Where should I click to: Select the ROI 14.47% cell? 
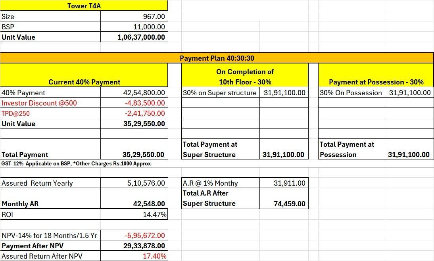point(134,215)
